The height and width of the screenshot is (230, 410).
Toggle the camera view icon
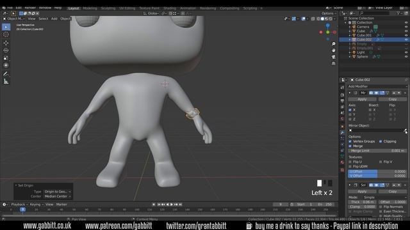pos(333,57)
